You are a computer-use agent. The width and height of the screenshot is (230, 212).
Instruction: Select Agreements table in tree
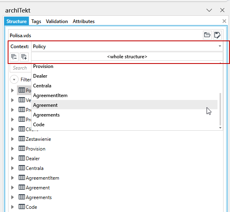35,197
